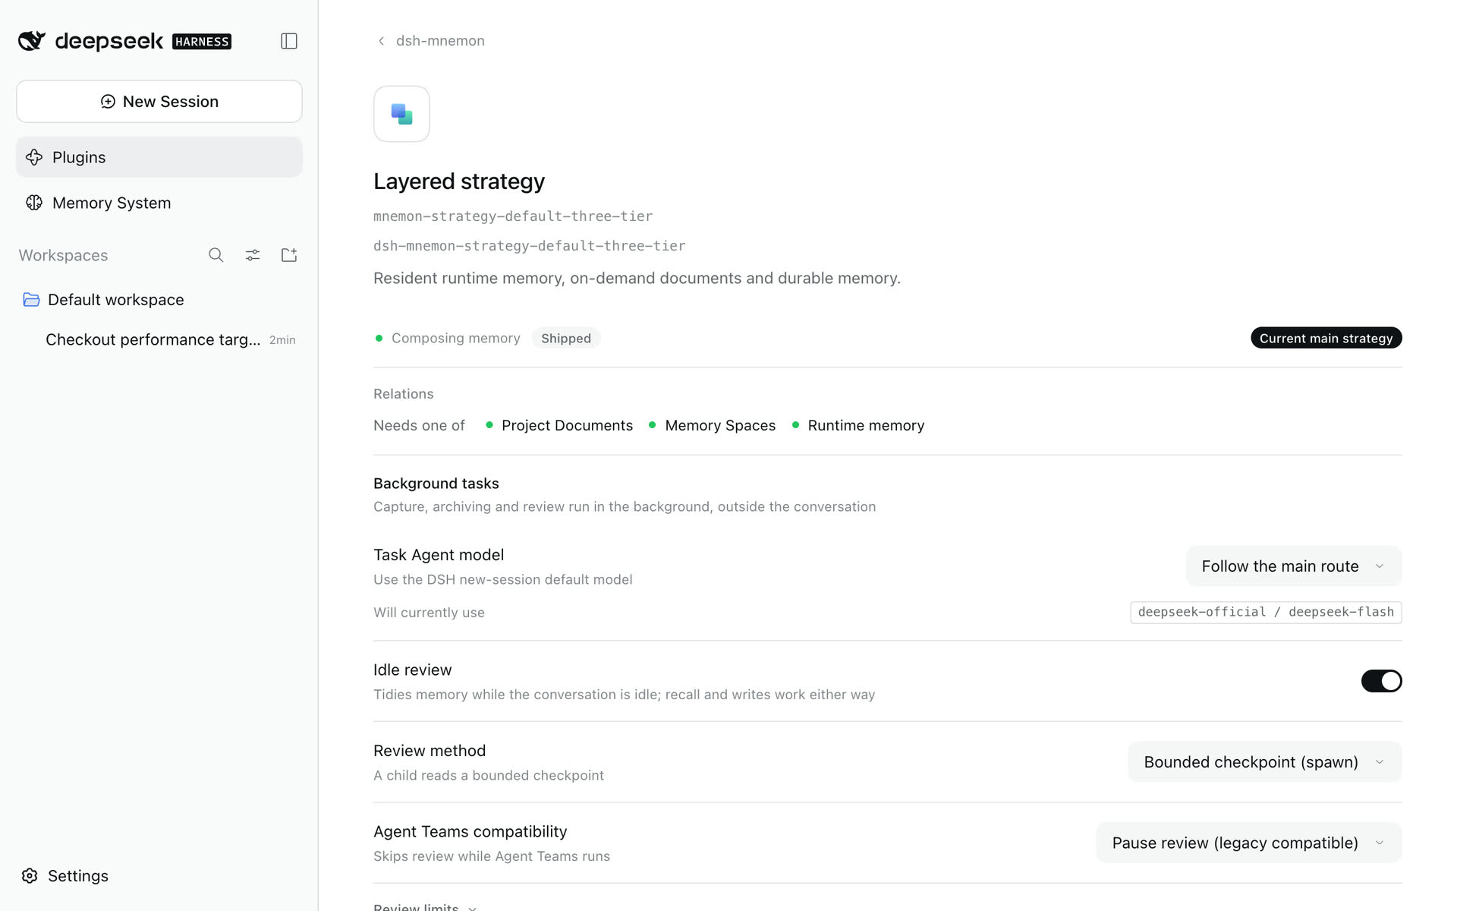Open the Memory System menu item
The height and width of the screenshot is (911, 1457).
[159, 203]
